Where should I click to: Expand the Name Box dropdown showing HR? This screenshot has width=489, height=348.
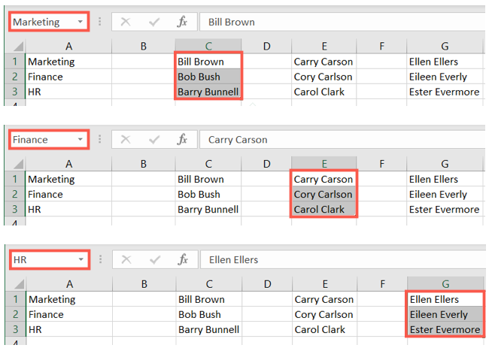tap(80, 259)
